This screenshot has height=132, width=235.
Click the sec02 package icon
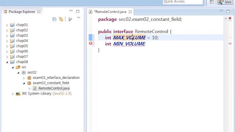point(23,73)
